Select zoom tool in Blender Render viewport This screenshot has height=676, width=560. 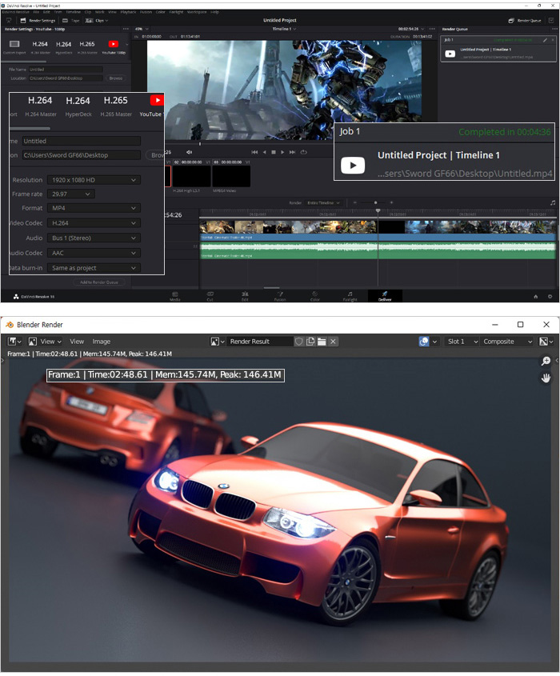click(x=546, y=362)
